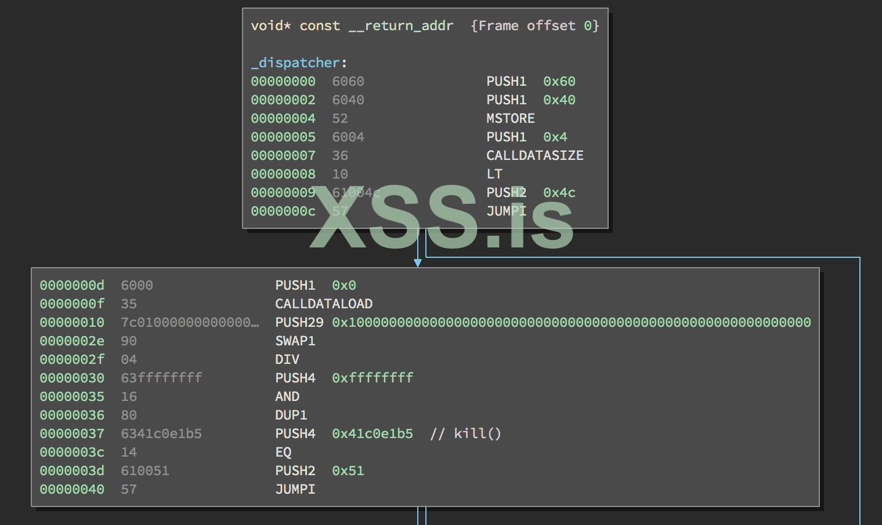Select the "// kill()" comment
The width and height of the screenshot is (882, 525).
pos(466,433)
